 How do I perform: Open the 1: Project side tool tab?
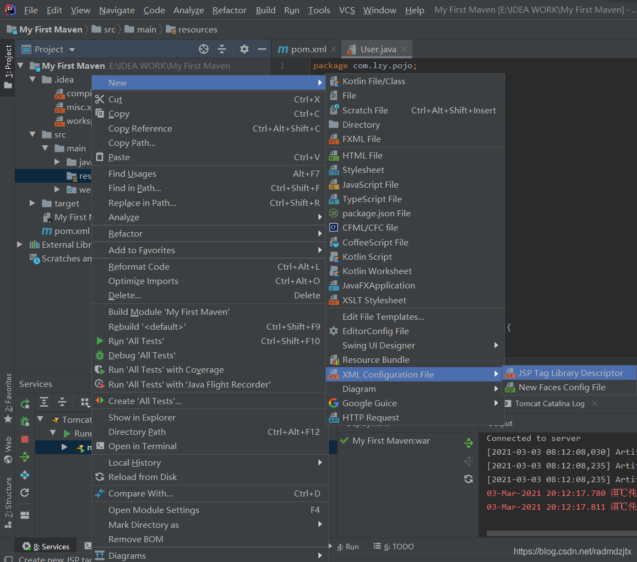tap(8, 67)
